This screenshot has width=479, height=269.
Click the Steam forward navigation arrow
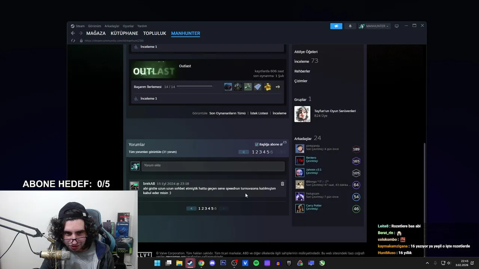80,33
